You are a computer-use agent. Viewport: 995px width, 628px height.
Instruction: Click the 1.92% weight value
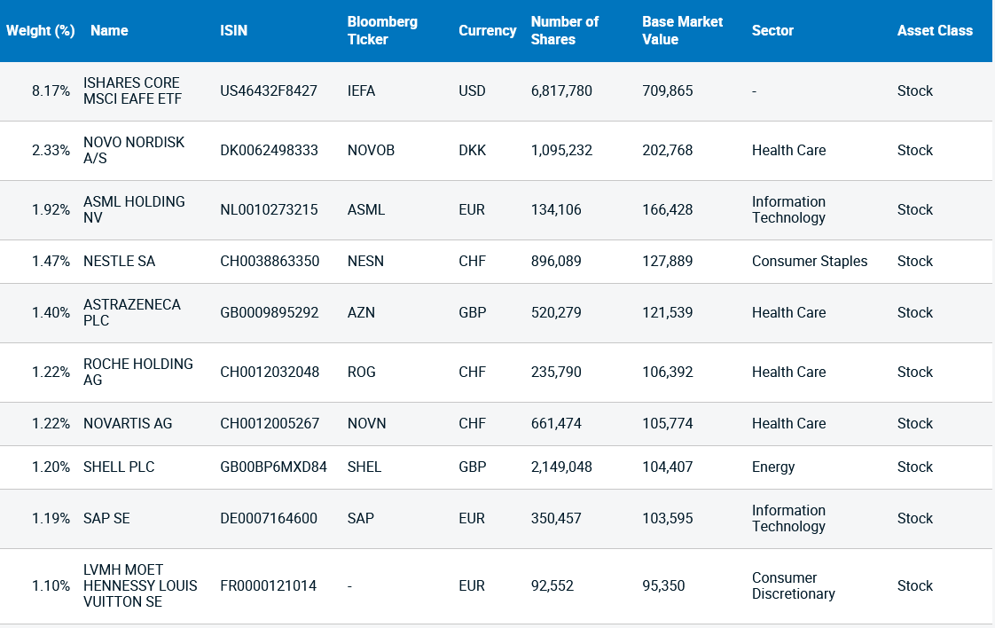click(x=51, y=209)
